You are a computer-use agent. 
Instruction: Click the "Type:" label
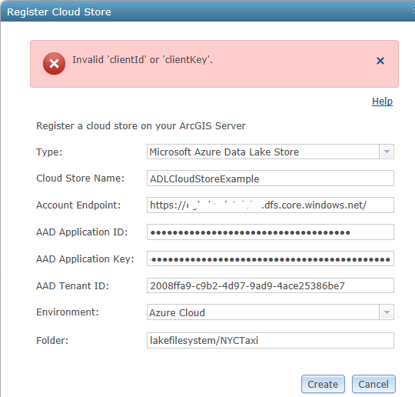tap(49, 152)
